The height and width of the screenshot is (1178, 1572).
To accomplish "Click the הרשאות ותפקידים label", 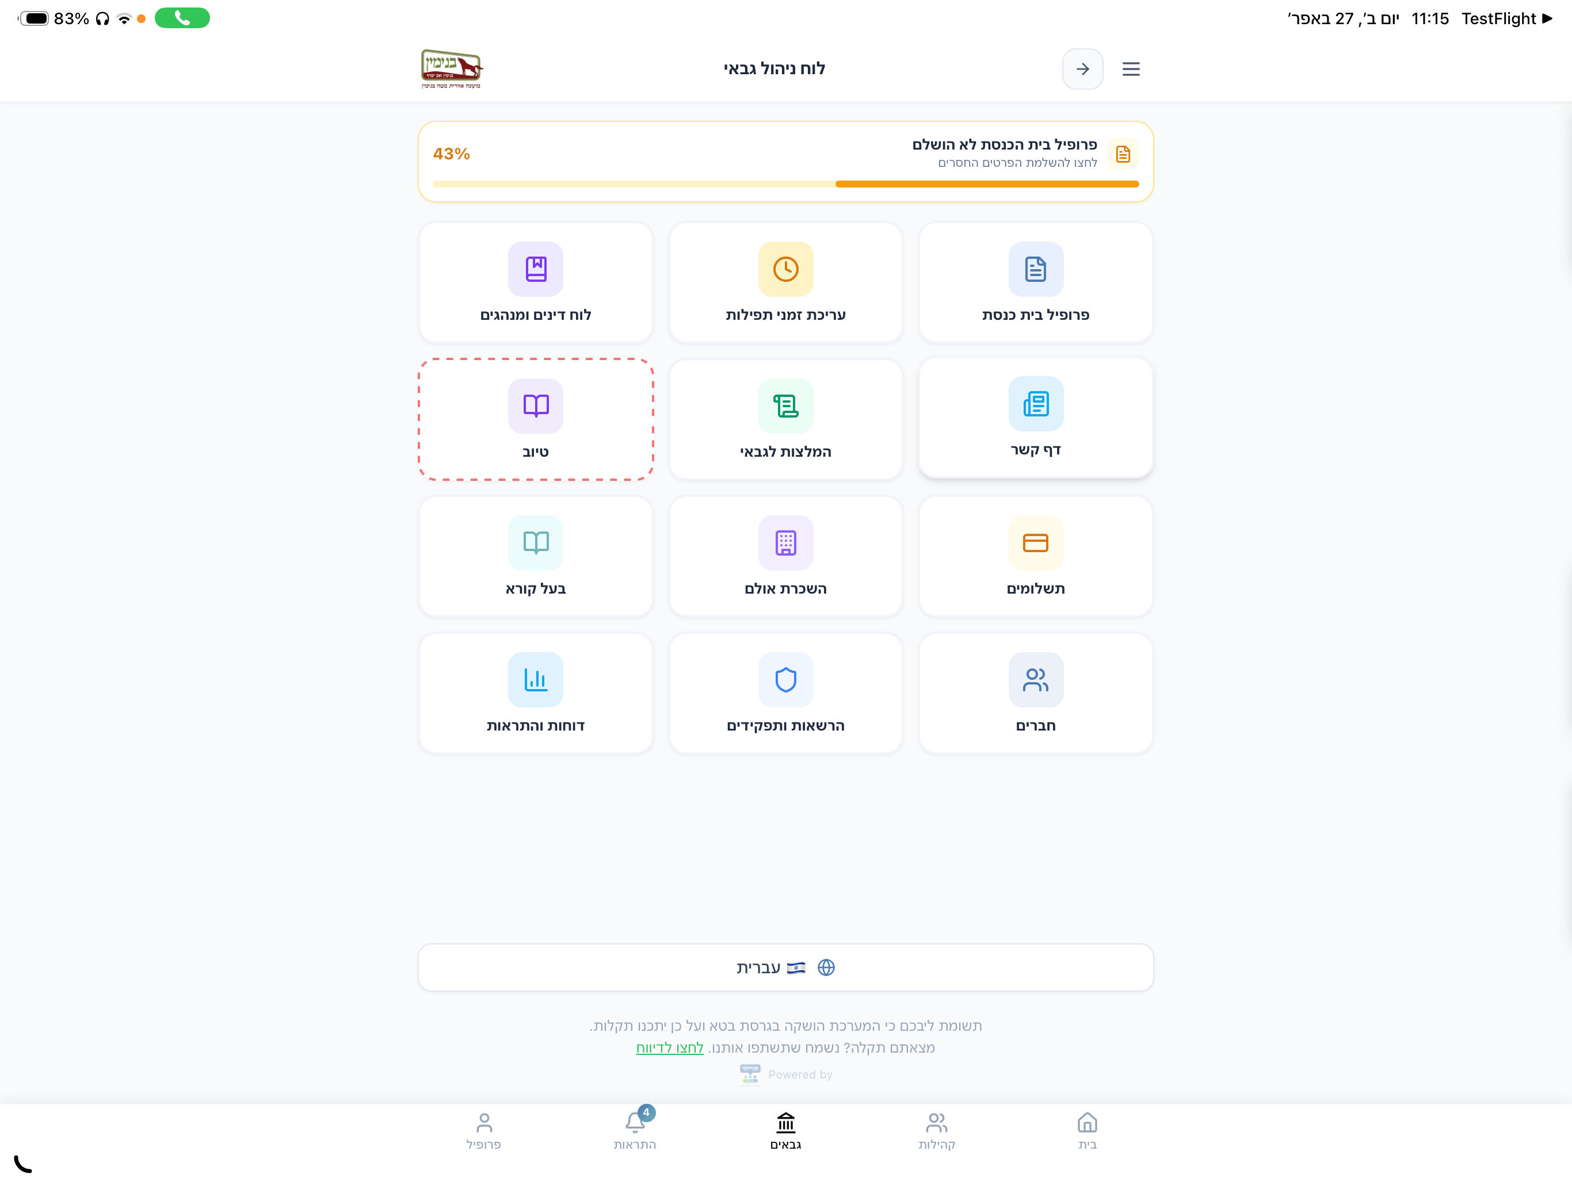I will (785, 726).
